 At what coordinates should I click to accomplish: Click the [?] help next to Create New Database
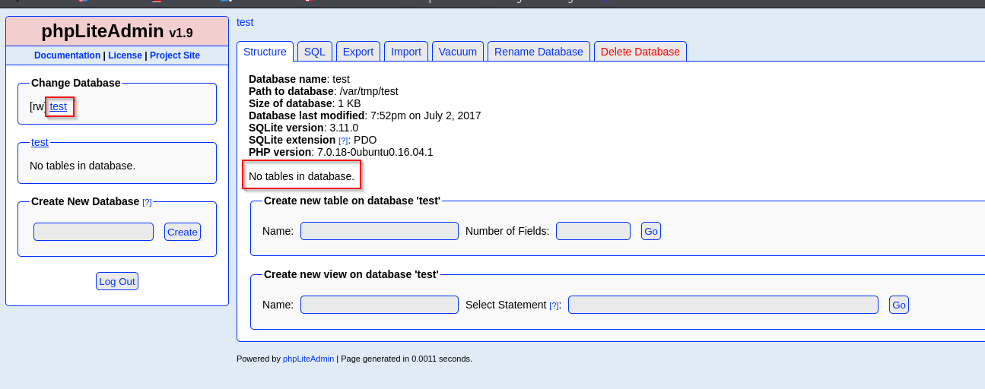pos(147,202)
